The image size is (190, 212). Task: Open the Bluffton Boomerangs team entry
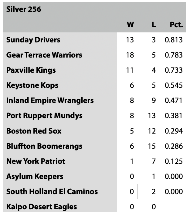(44, 146)
